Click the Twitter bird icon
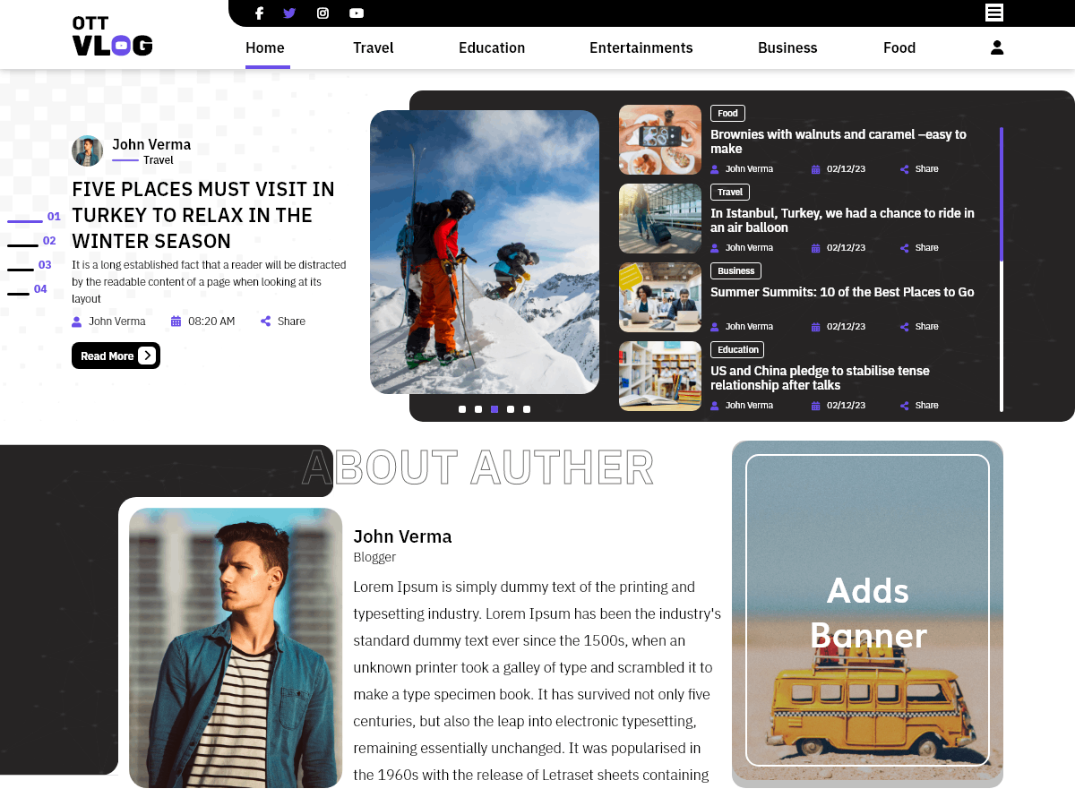Image resolution: width=1075 pixels, height=806 pixels. coord(288,13)
